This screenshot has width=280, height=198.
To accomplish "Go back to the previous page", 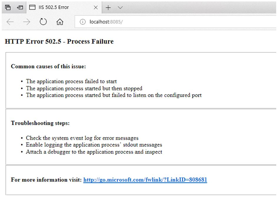I will click(10, 22).
